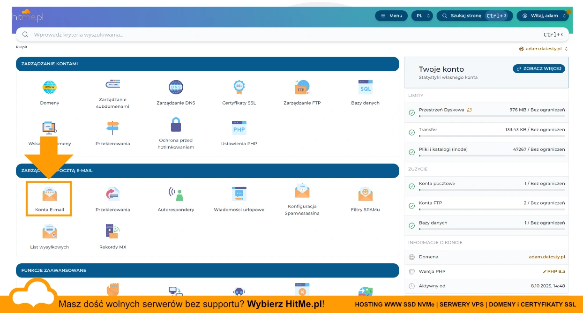Open Zarządzanie subdomenami icon
583x313 pixels.
113,84
